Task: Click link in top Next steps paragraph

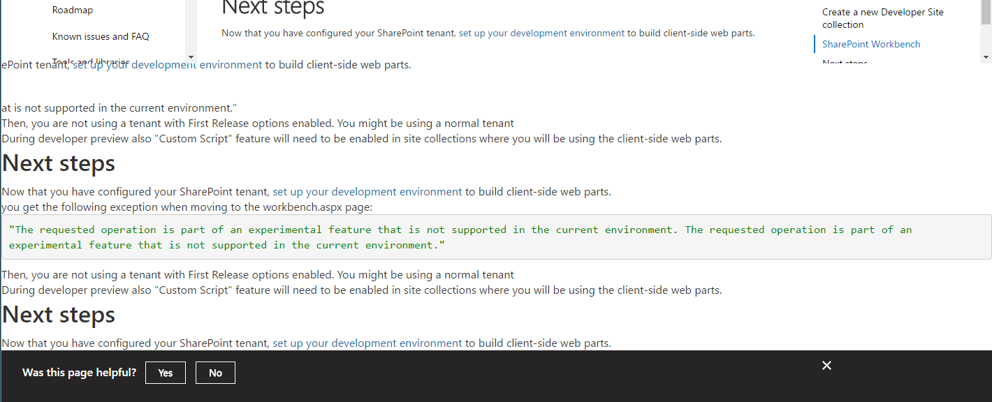Action: click(541, 33)
